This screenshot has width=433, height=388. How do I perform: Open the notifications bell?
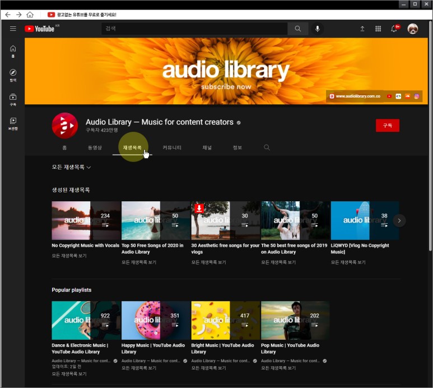click(394, 29)
